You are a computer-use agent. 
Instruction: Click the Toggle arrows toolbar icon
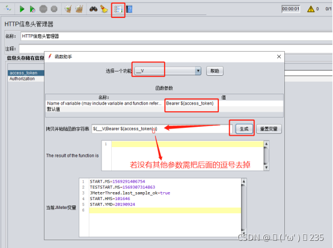point(8,9)
